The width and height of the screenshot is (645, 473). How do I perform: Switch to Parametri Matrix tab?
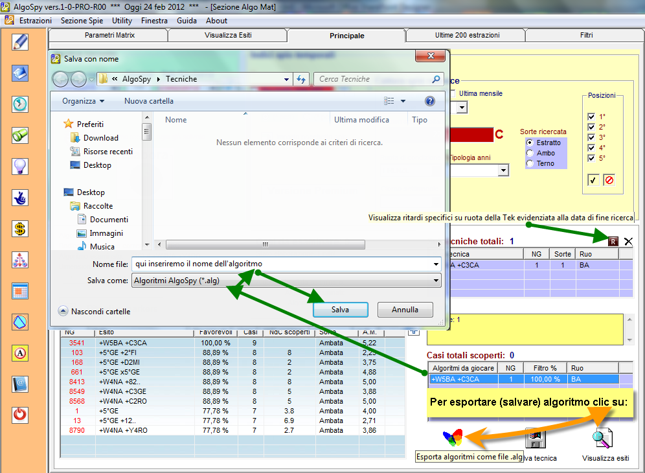pos(109,36)
